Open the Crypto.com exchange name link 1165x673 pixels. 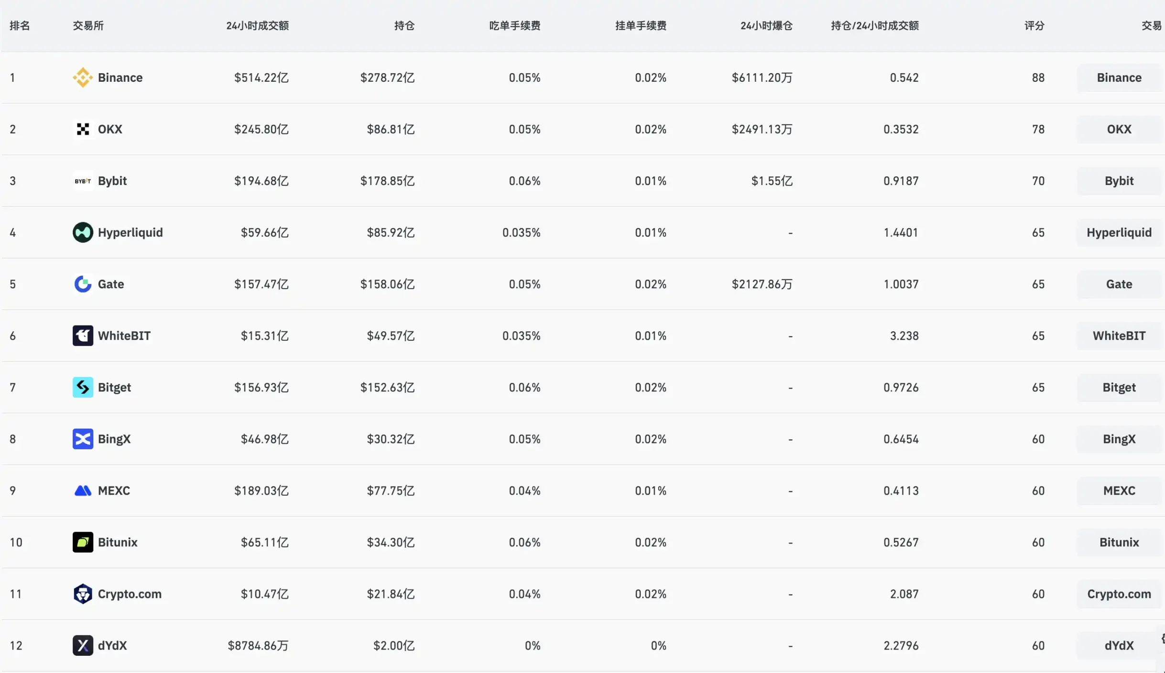[129, 594]
